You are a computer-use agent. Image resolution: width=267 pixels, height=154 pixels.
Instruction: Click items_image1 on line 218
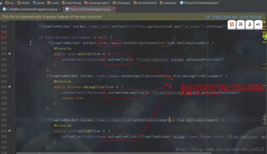pos(110,43)
